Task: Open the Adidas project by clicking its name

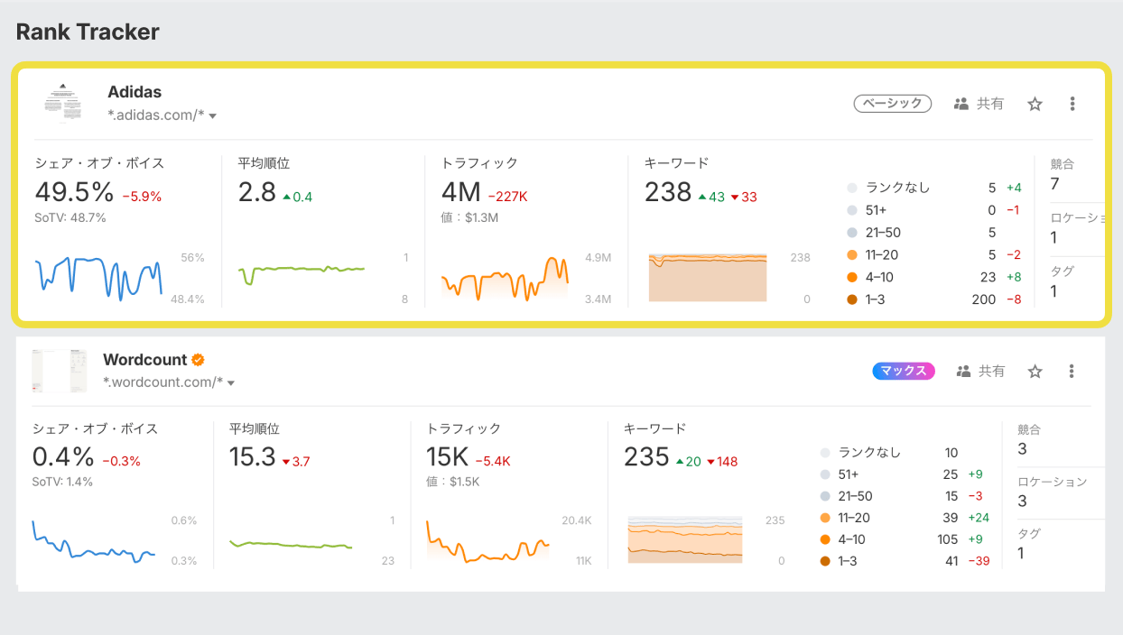Action: [135, 91]
